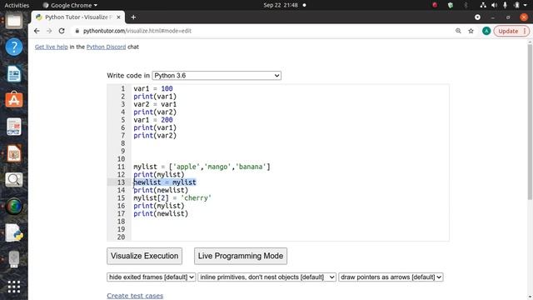Open a new Chrome tab

[133, 17]
